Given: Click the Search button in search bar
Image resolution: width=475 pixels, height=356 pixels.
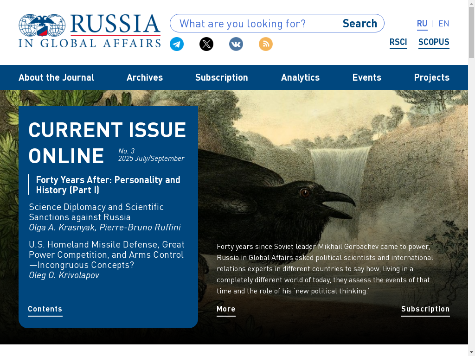Looking at the screenshot, I should pyautogui.click(x=360, y=23).
